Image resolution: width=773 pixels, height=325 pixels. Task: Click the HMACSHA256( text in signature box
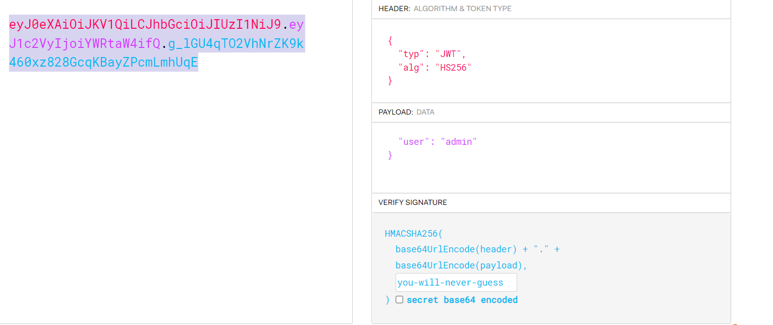(413, 234)
